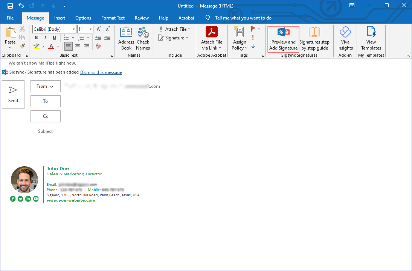This screenshot has width=412, height=271.
Task: Toggle Italic text formatting
Action: [x=45, y=38]
